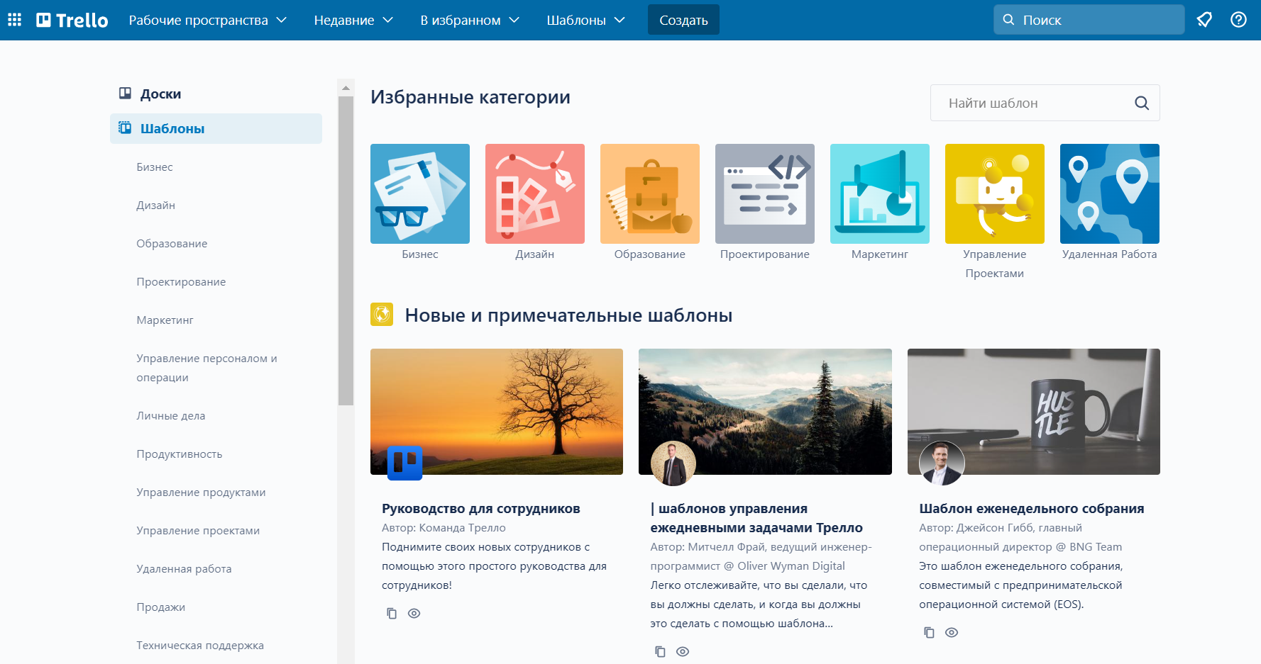Screen dimensions: 1261x664
Task: Select Управление продуктами in sidebar
Action: point(201,493)
